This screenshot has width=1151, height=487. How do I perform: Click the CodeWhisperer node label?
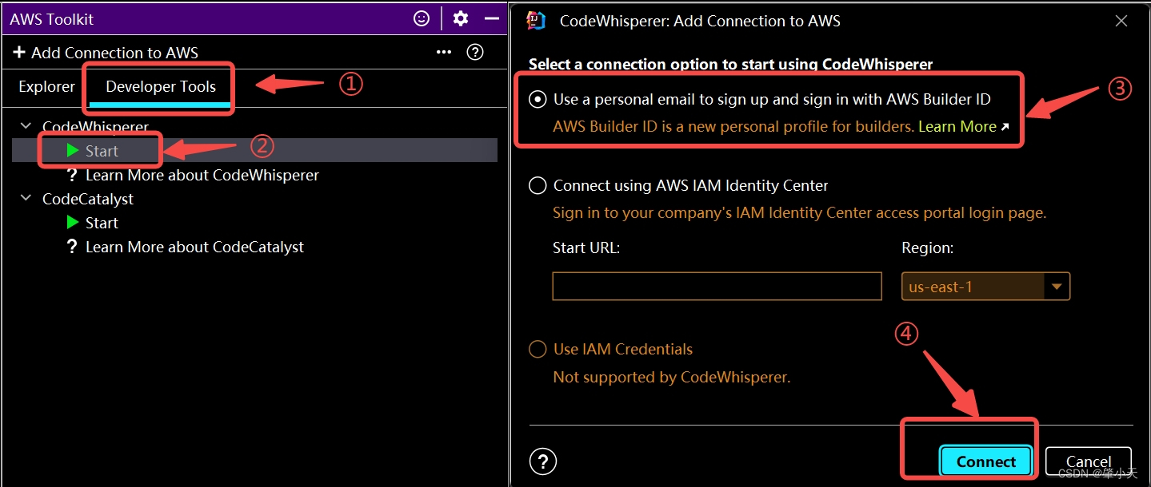95,126
